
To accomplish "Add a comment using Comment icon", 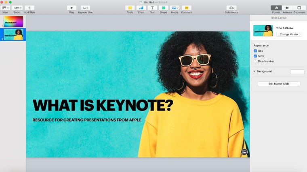I will [x=186, y=8].
